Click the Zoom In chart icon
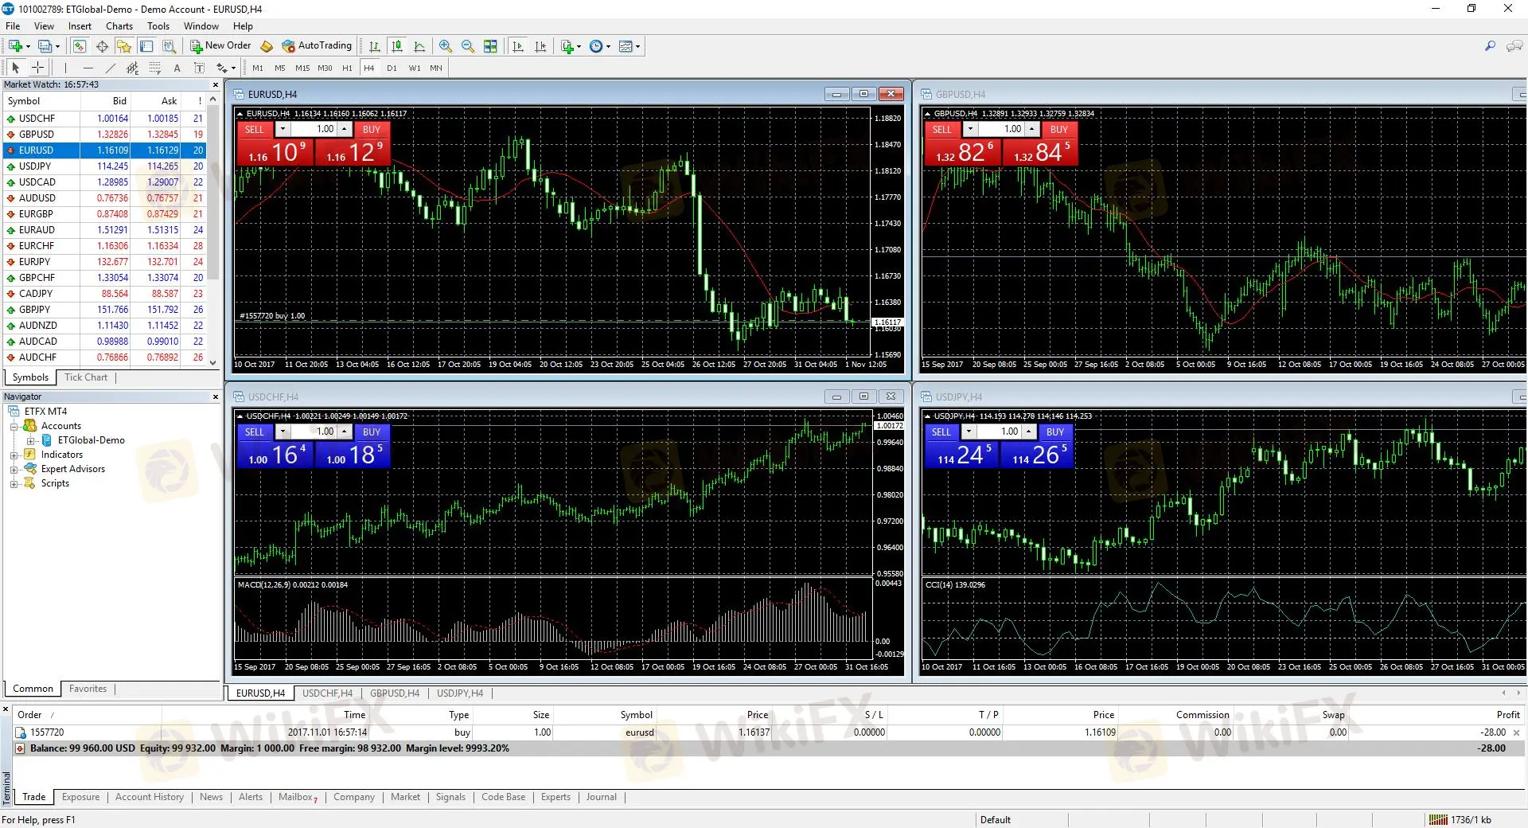1528x828 pixels. pyautogui.click(x=446, y=46)
